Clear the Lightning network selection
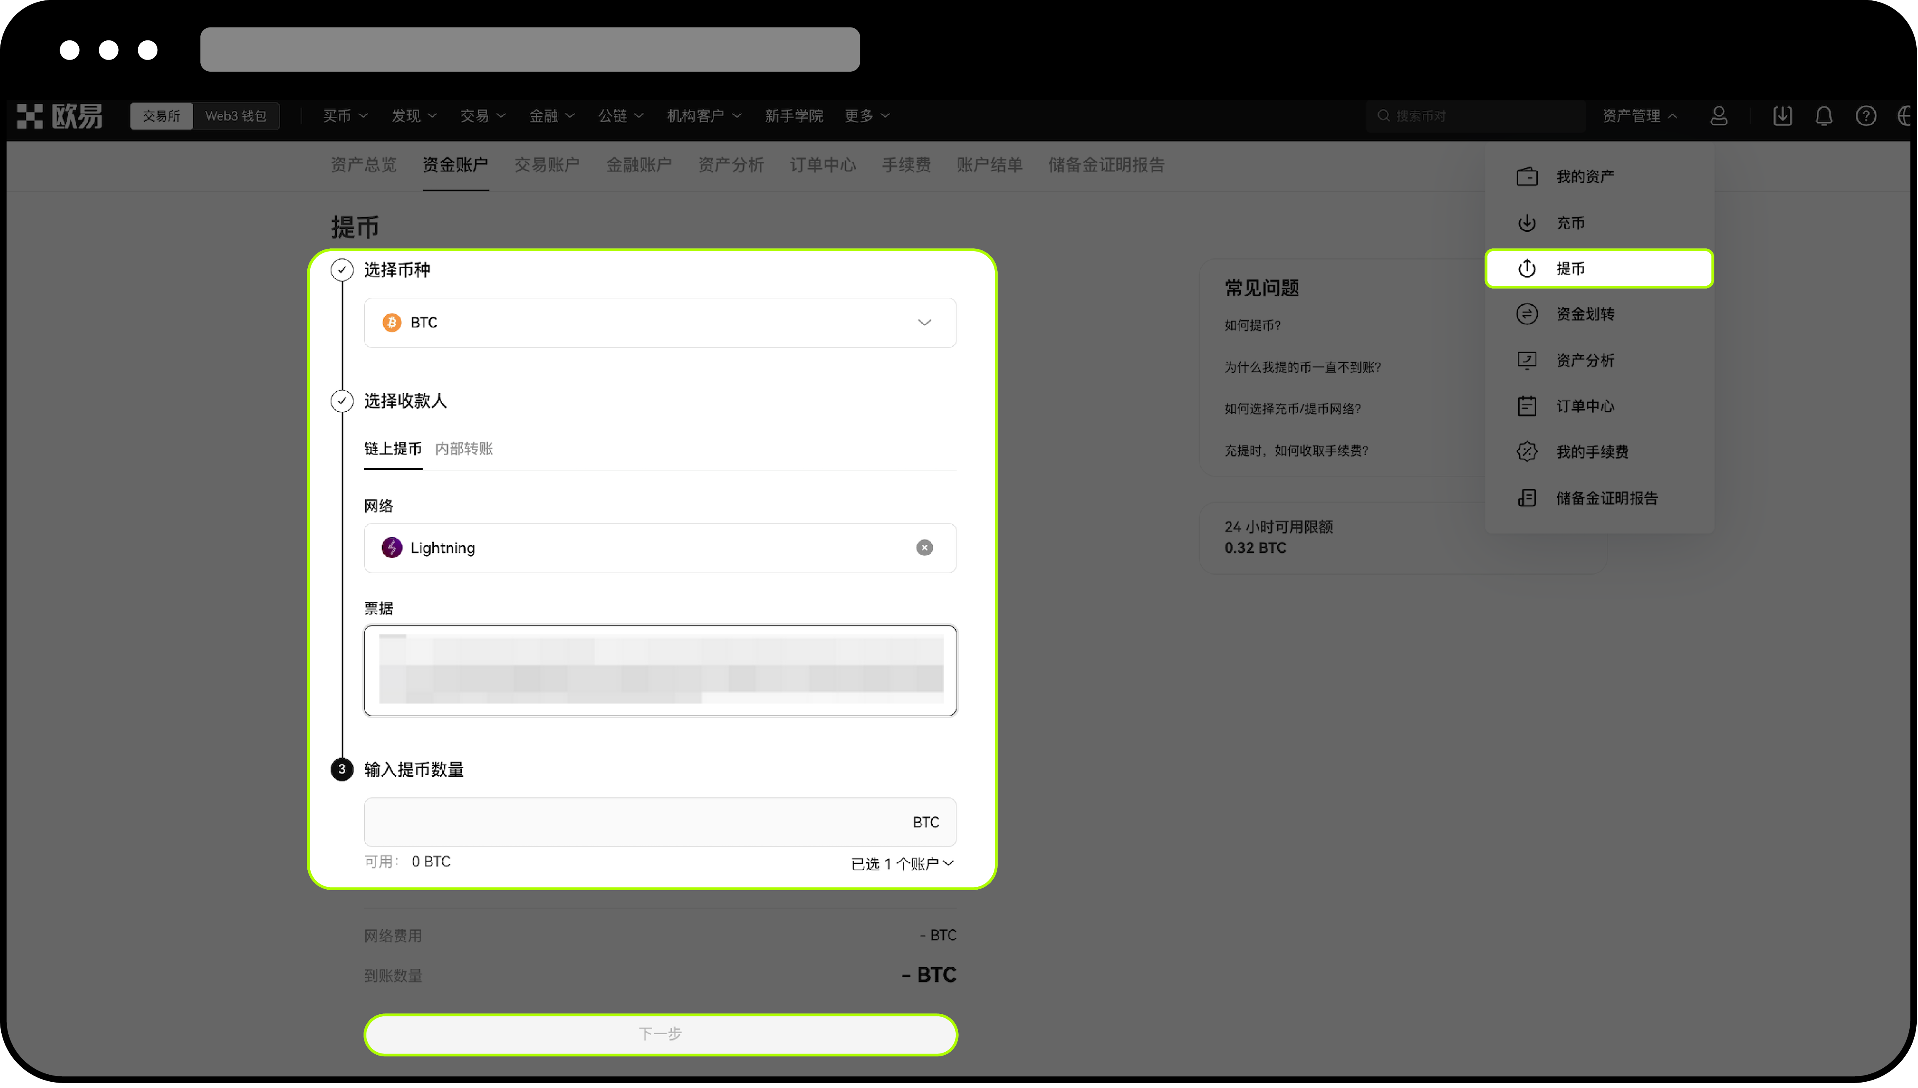 click(924, 548)
